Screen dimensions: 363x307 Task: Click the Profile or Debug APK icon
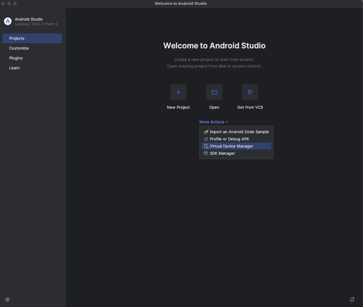click(206, 139)
